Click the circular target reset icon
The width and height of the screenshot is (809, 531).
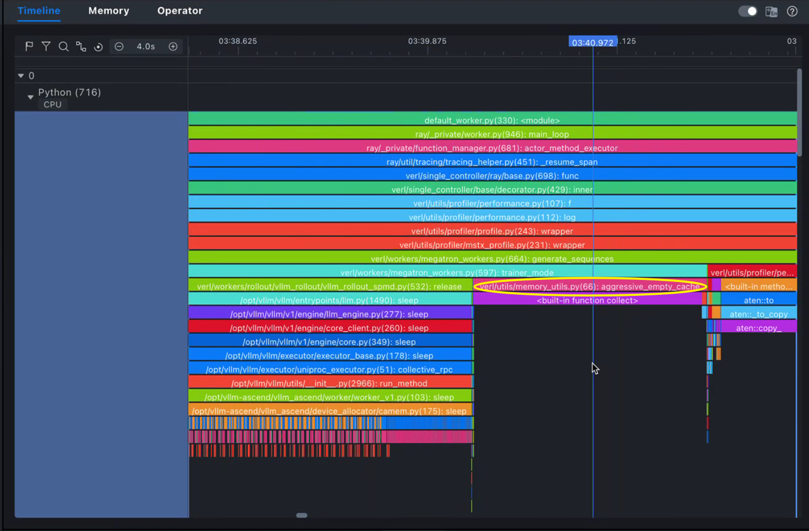[98, 47]
